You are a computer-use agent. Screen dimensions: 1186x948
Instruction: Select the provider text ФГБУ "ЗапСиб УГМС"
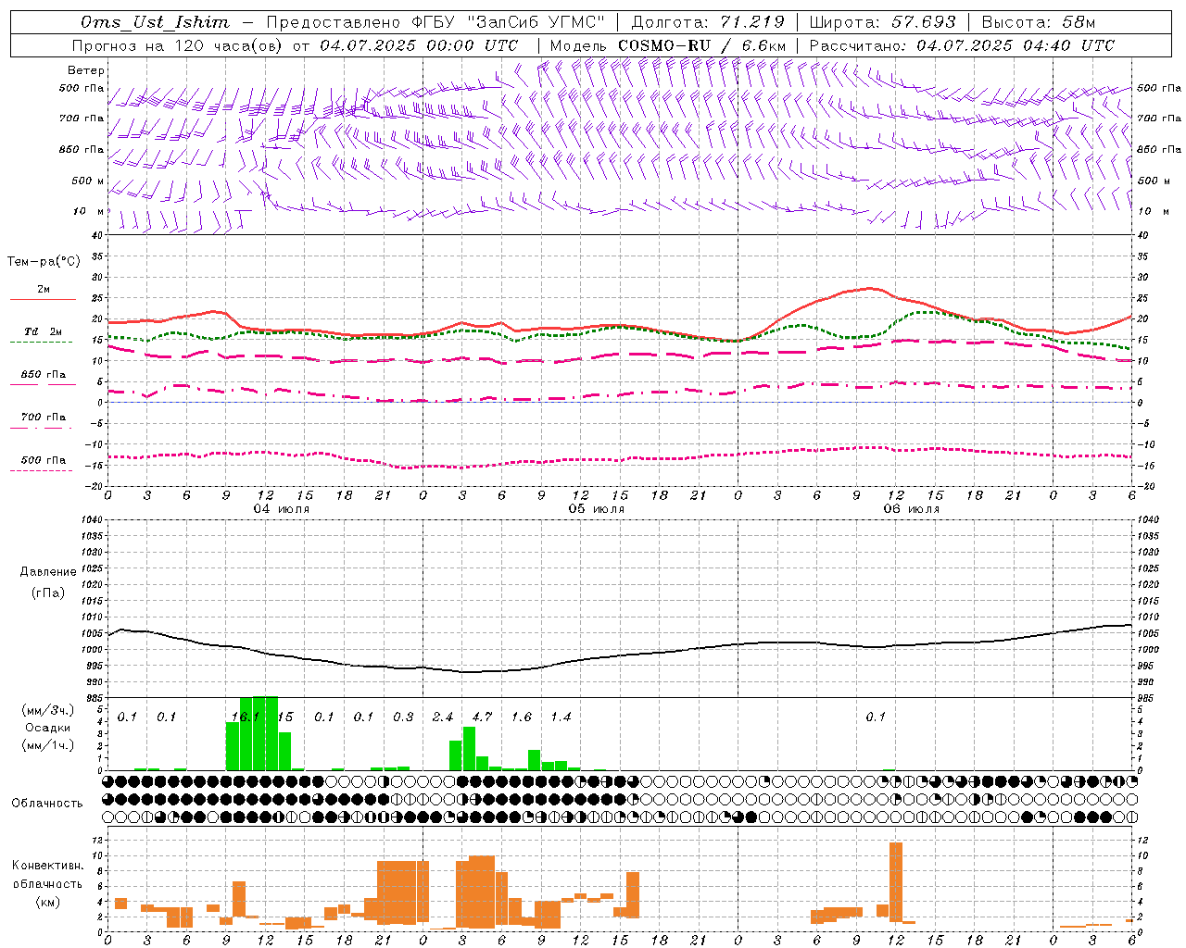click(x=508, y=22)
